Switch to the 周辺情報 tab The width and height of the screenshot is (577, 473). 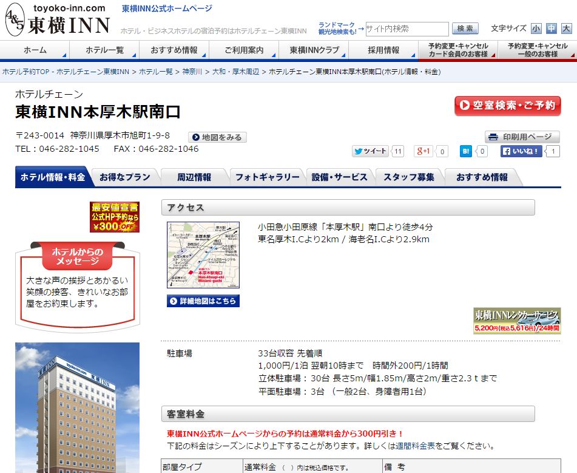tap(194, 177)
